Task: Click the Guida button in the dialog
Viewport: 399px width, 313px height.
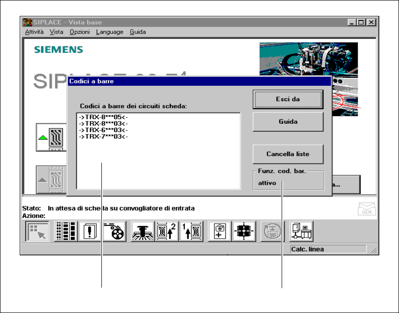Action: point(288,122)
